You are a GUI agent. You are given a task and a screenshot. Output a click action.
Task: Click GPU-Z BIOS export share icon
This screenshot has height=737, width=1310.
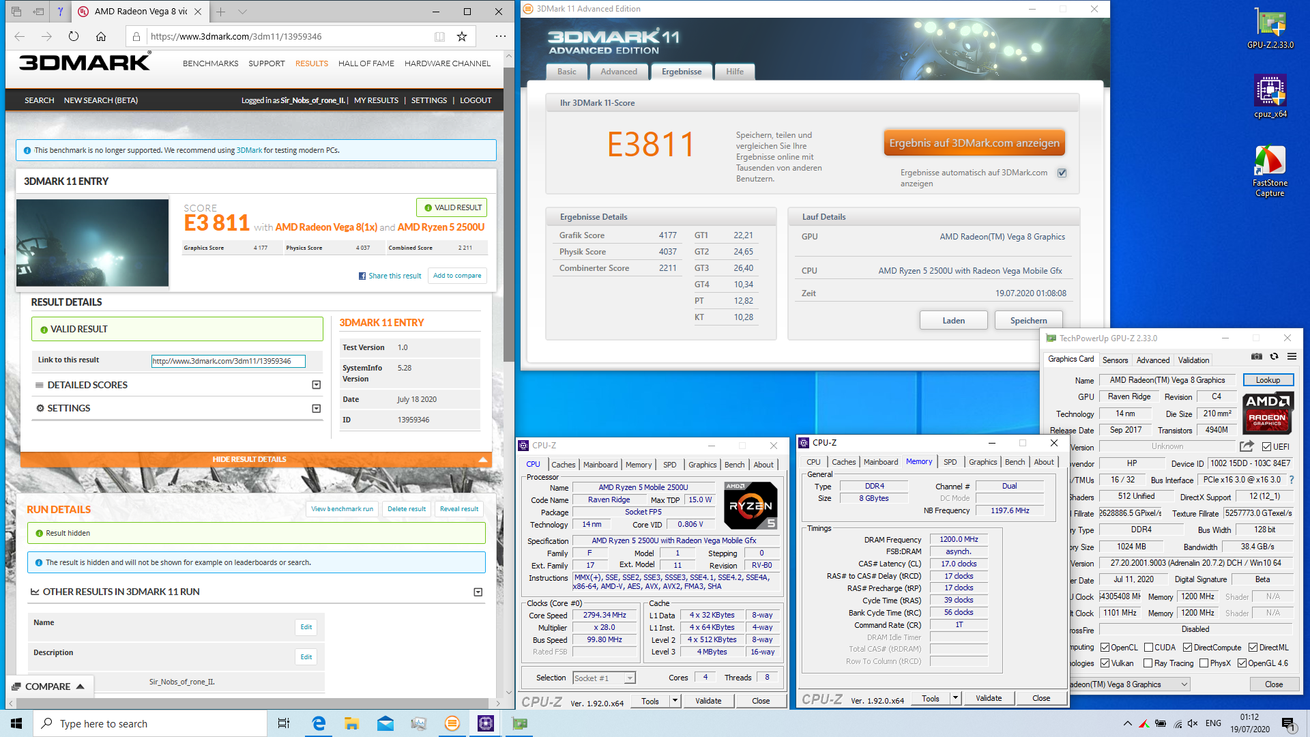click(x=1247, y=446)
